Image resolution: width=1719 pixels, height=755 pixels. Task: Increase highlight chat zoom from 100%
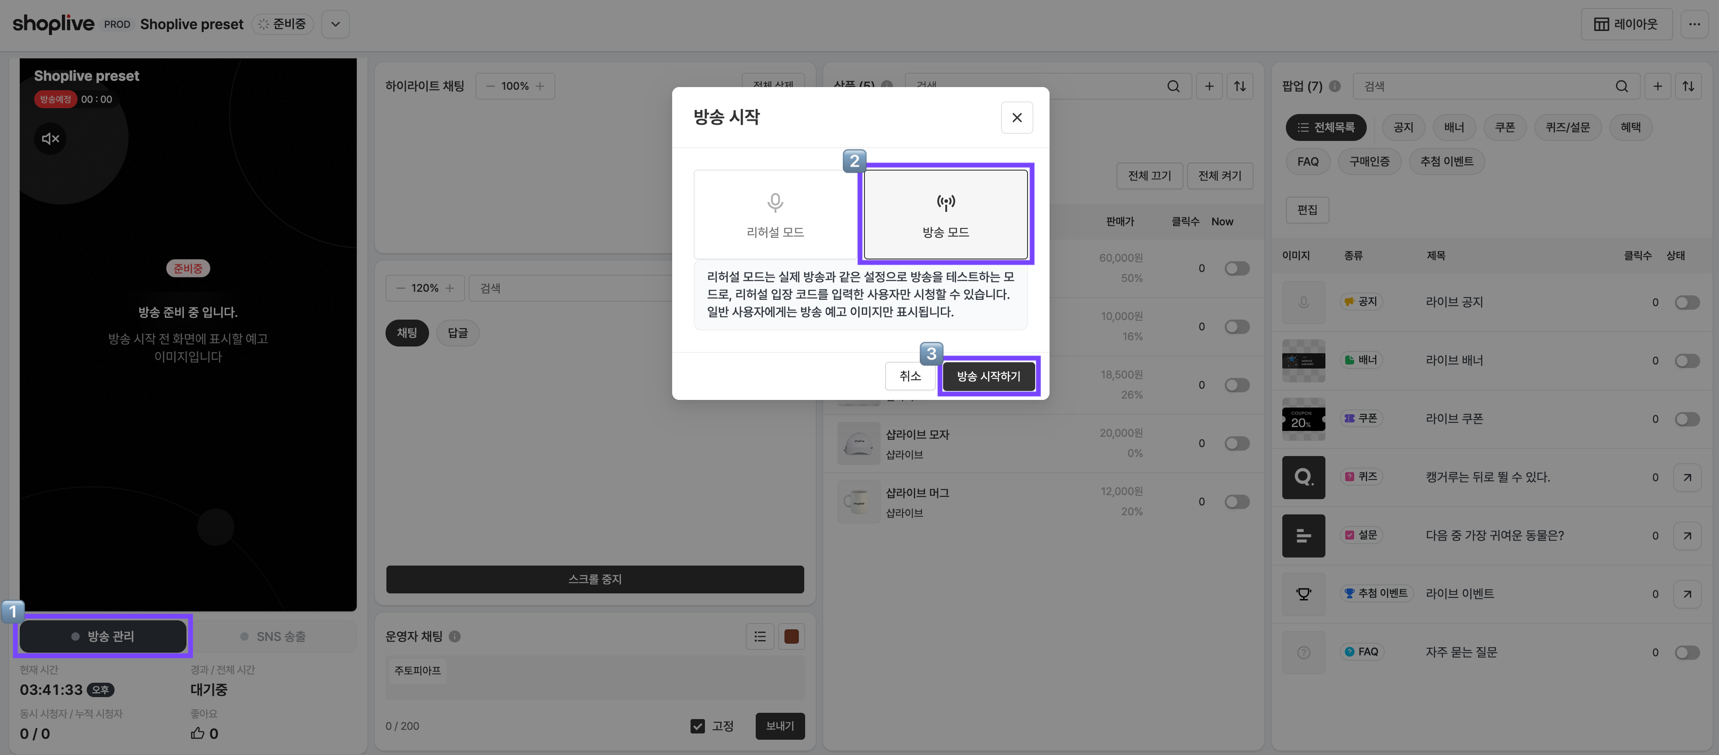540,86
